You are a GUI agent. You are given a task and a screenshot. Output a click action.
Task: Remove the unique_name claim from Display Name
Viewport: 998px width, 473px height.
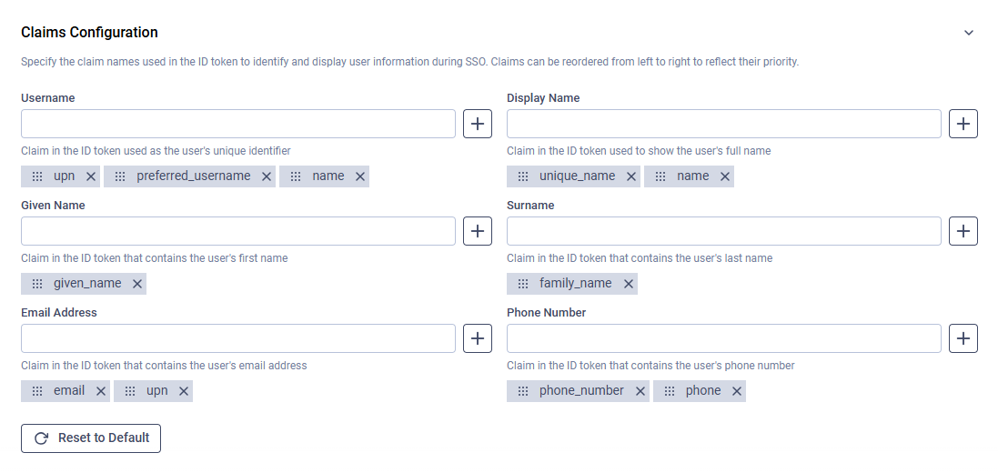631,176
